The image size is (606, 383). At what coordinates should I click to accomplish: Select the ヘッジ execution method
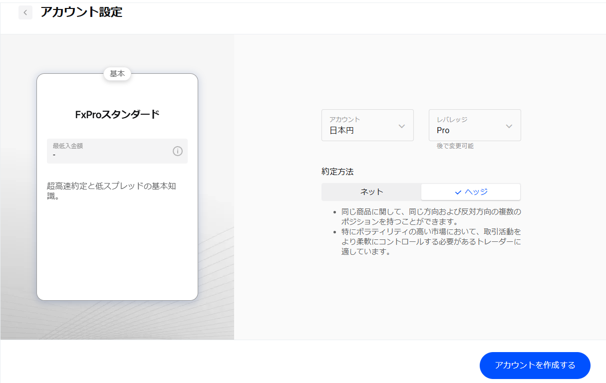(x=471, y=192)
